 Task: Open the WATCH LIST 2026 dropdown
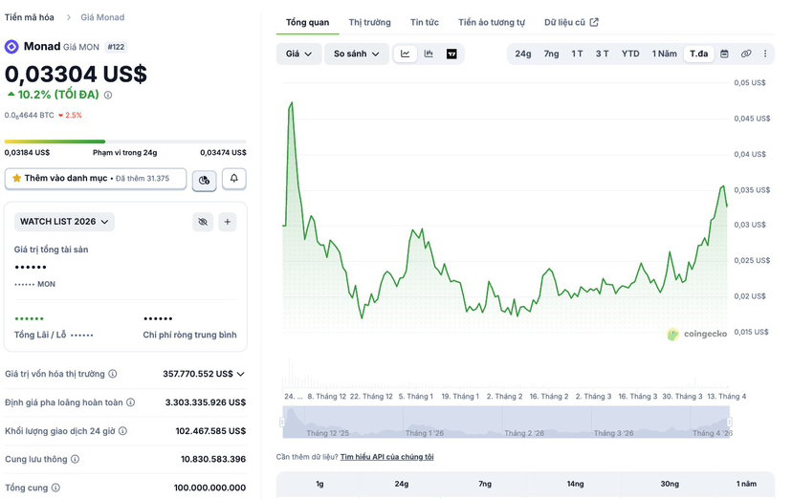(x=64, y=222)
